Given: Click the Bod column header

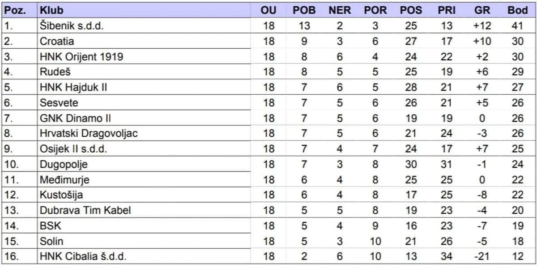Looking at the screenshot, I should pyautogui.click(x=517, y=10).
